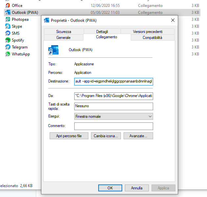The height and width of the screenshot is (197, 207).
Task: Select the Office file name in list
Action: 17,6
